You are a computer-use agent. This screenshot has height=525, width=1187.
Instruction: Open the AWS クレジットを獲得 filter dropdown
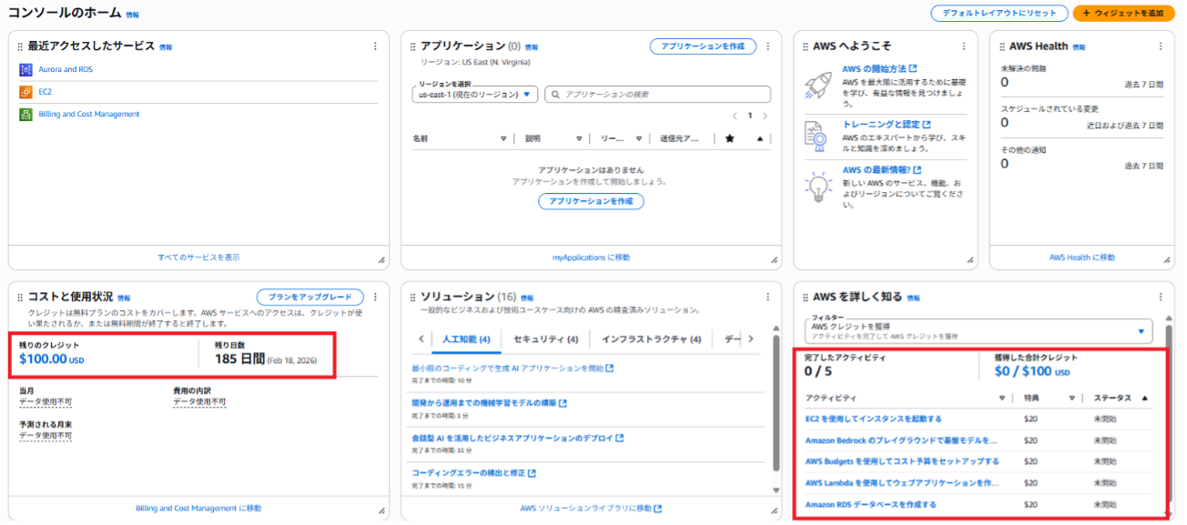[x=979, y=331]
